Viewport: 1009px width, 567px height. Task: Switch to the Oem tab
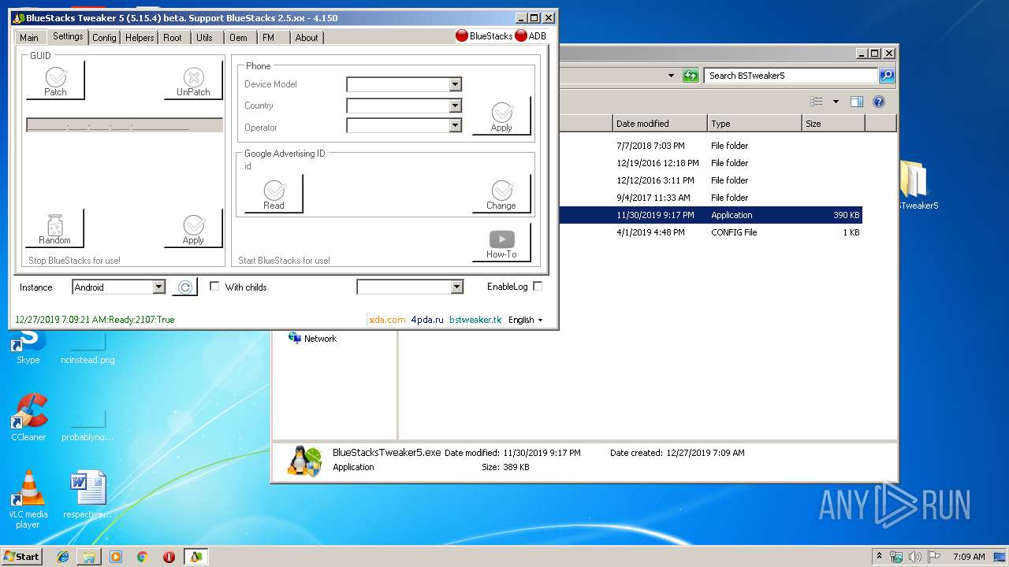pos(239,38)
